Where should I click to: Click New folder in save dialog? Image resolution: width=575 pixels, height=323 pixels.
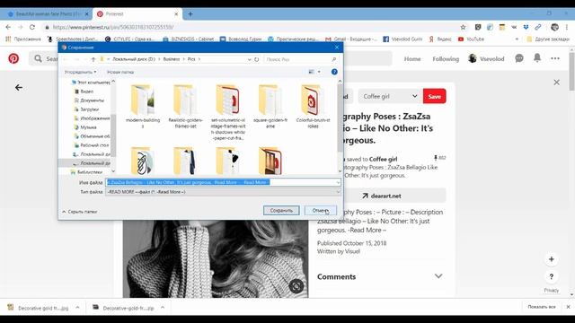(120, 72)
